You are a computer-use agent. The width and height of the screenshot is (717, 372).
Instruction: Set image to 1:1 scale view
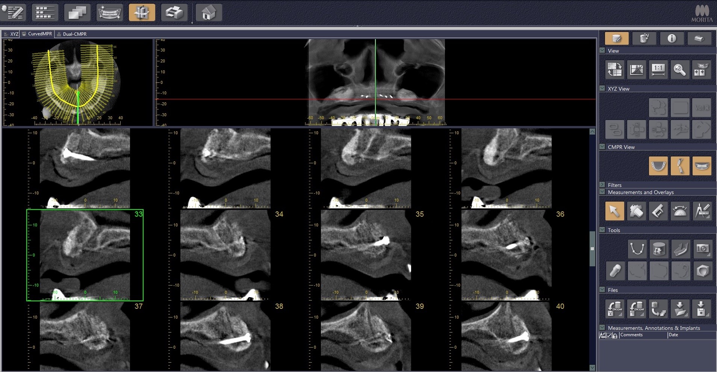(x=658, y=70)
